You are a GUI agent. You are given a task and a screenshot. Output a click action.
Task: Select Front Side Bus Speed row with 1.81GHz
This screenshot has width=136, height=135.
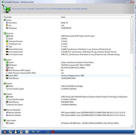[x=67, y=99]
